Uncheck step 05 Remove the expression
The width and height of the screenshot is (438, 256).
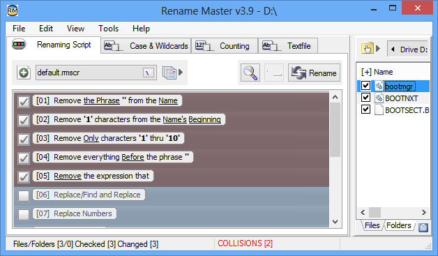click(24, 177)
